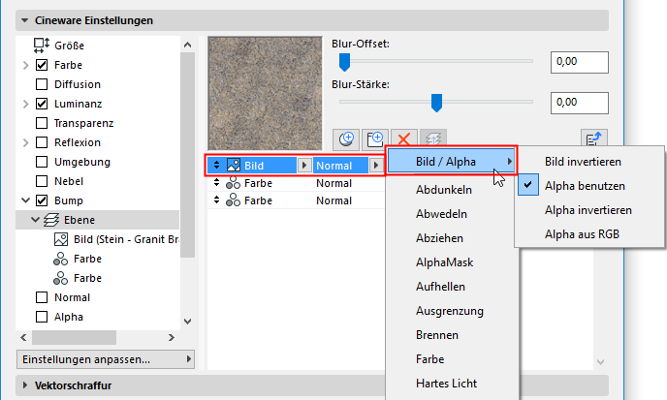Click the image icon in the selected Bild row
Screen dimensions: 667x400
(234, 165)
